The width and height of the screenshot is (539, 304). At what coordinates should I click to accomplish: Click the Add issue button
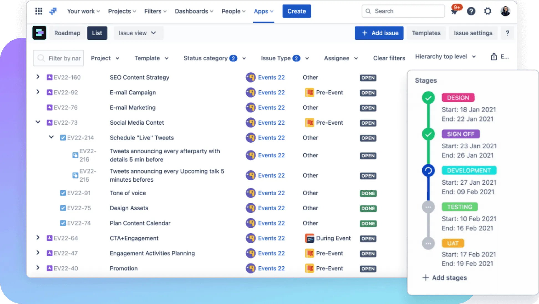click(x=379, y=33)
